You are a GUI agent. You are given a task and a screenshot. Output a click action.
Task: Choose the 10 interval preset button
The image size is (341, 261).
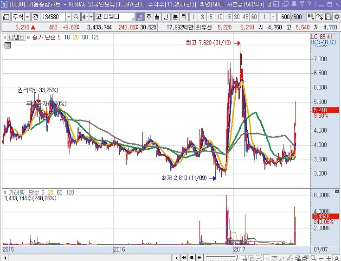219,17
